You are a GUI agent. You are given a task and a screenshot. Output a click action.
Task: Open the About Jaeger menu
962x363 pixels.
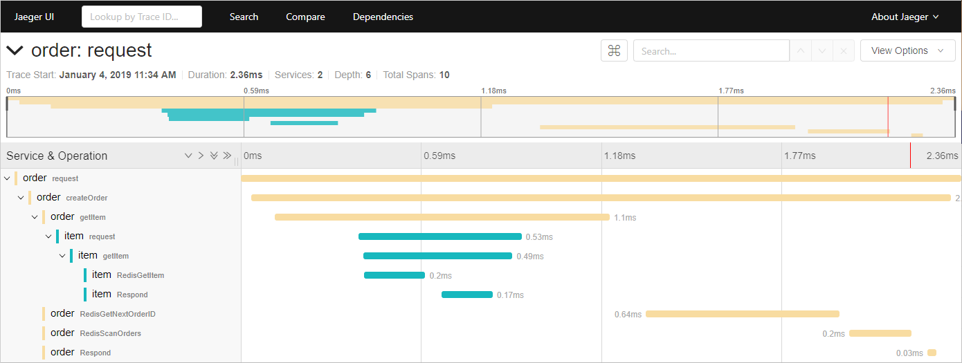(x=905, y=17)
